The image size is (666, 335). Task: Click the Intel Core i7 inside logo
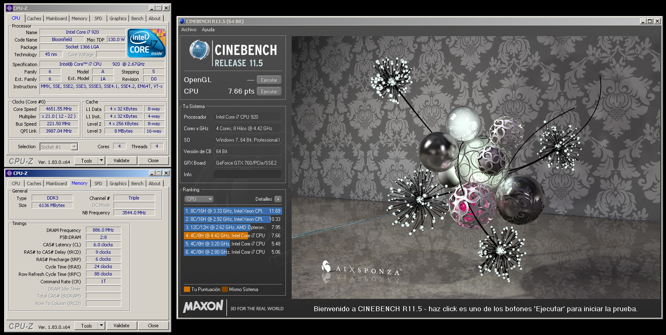(x=146, y=43)
